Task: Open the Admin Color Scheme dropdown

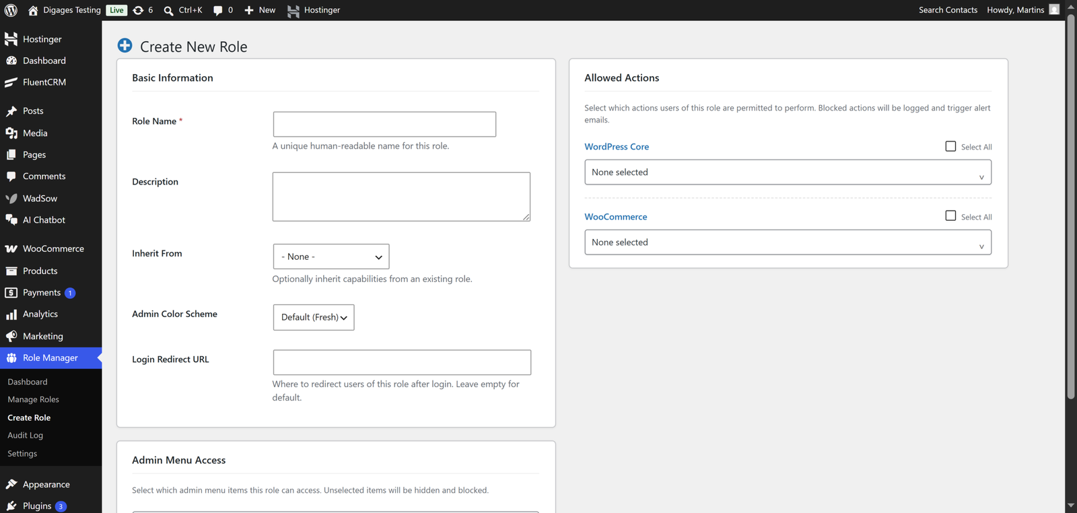Action: coord(314,318)
